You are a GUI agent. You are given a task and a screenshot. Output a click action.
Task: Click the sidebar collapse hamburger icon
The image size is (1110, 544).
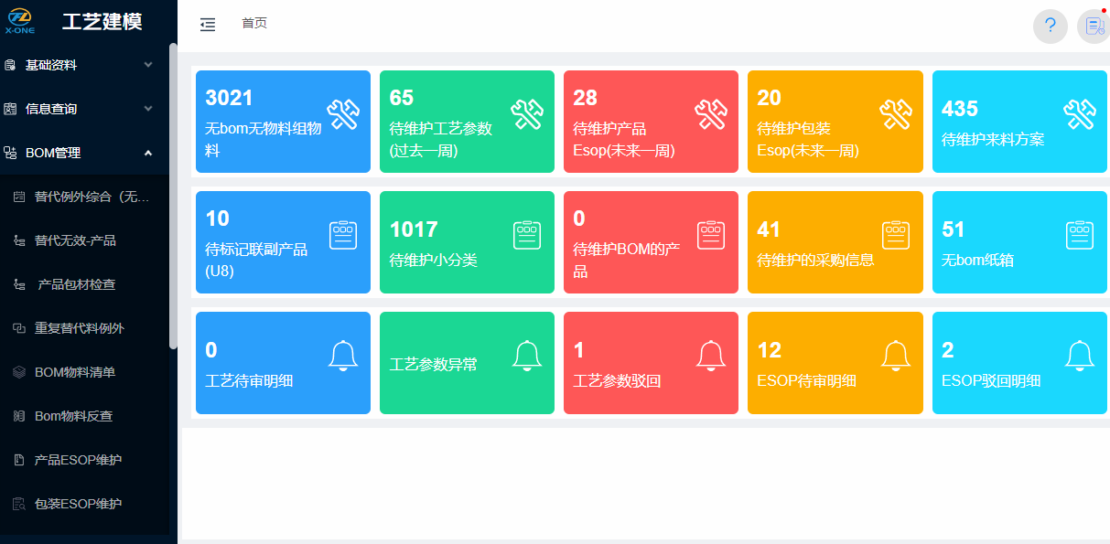pyautogui.click(x=208, y=25)
